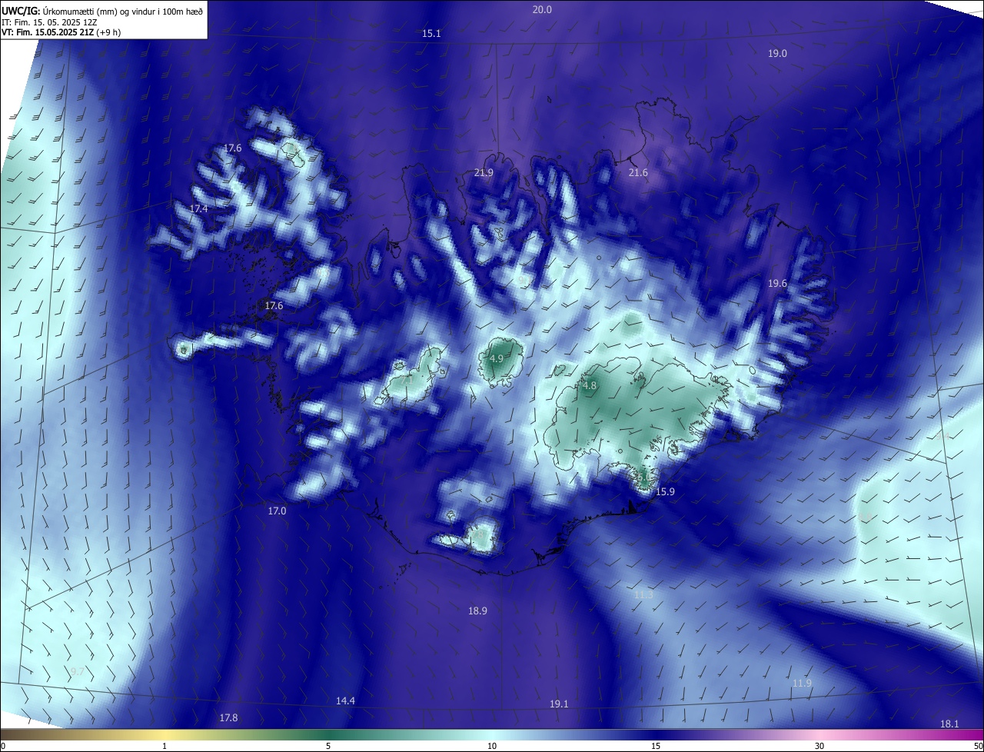Click the 5 tick on the color scale

[328, 746]
